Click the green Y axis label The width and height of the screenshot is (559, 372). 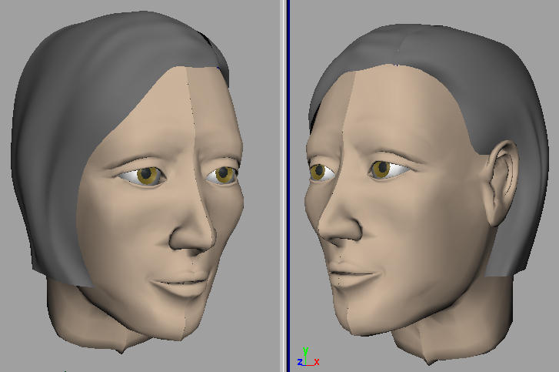click(x=305, y=350)
